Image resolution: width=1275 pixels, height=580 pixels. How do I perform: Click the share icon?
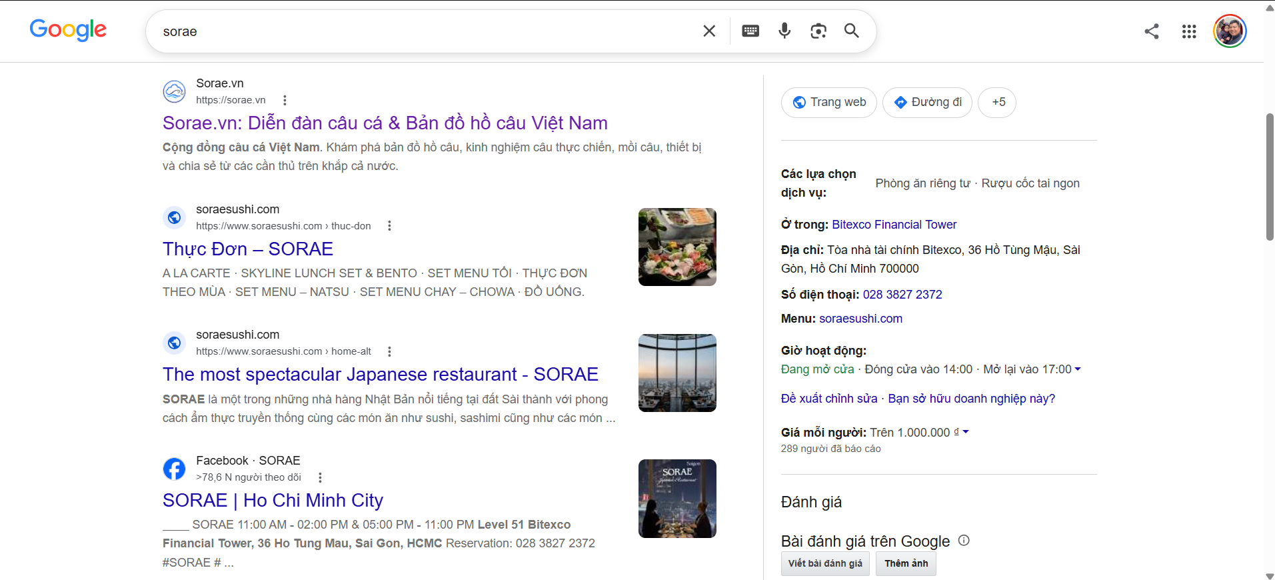click(1152, 31)
